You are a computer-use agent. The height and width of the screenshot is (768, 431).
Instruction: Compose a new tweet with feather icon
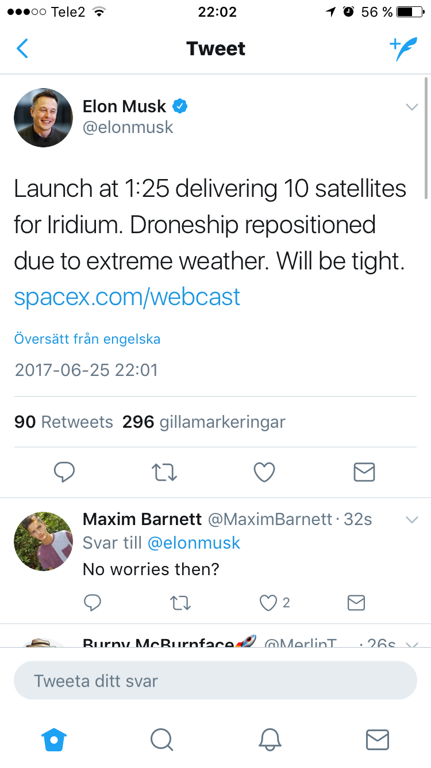point(403,50)
